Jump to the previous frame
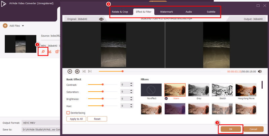The image size is (269, 136). point(84,71)
